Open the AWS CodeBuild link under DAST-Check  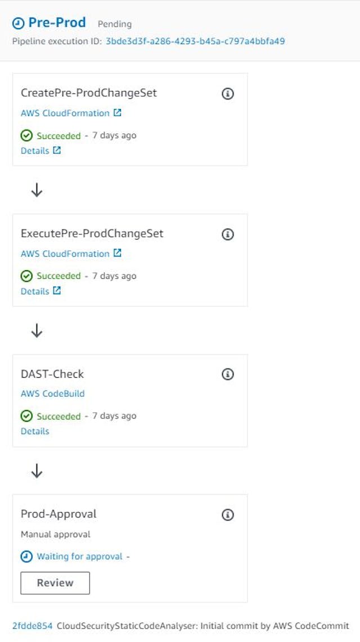[x=53, y=394]
